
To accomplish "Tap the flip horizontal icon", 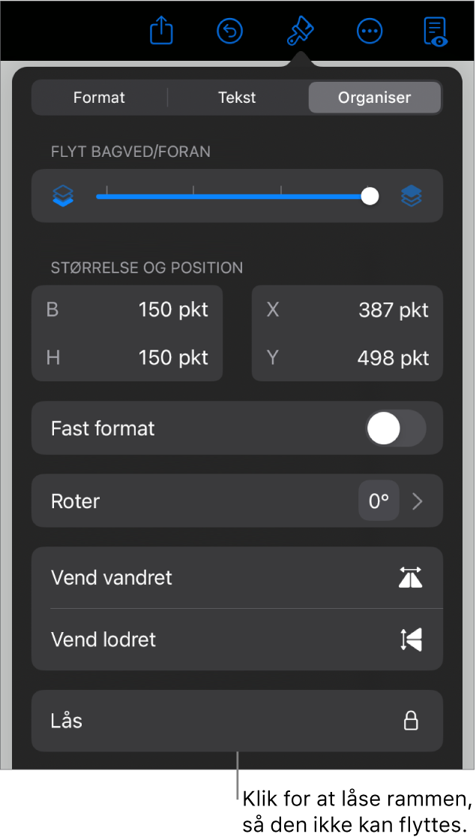I will (x=410, y=577).
